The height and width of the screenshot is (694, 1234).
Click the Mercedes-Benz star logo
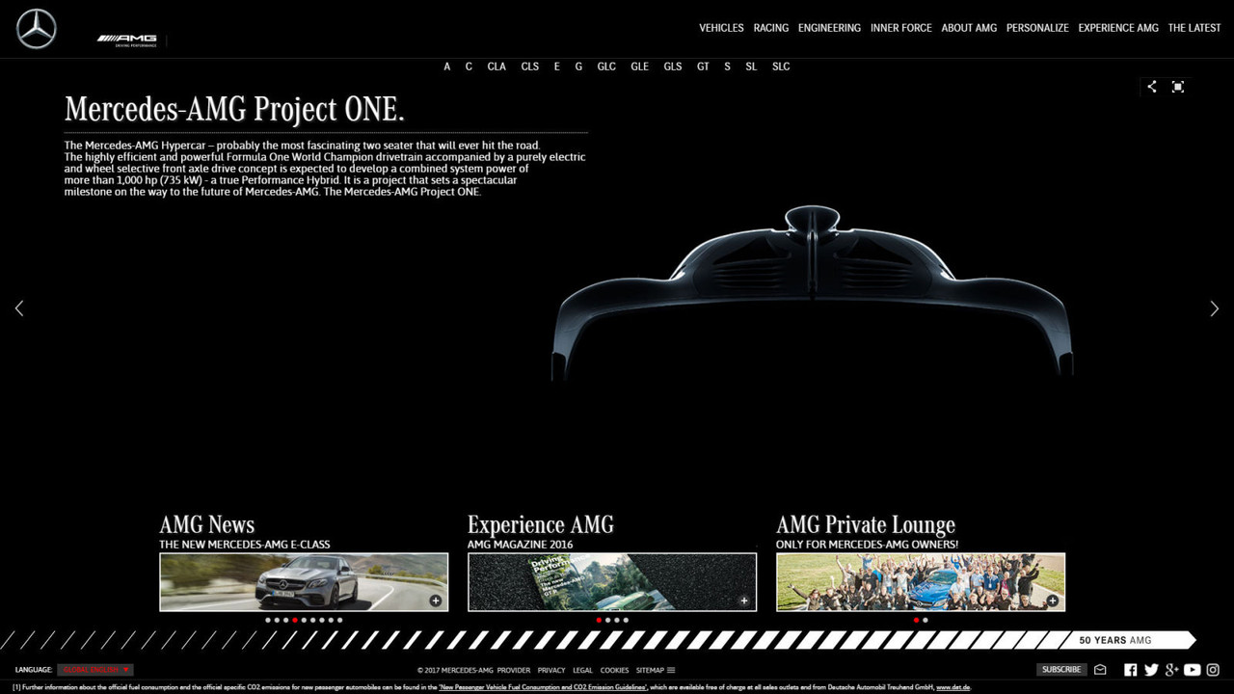click(37, 29)
